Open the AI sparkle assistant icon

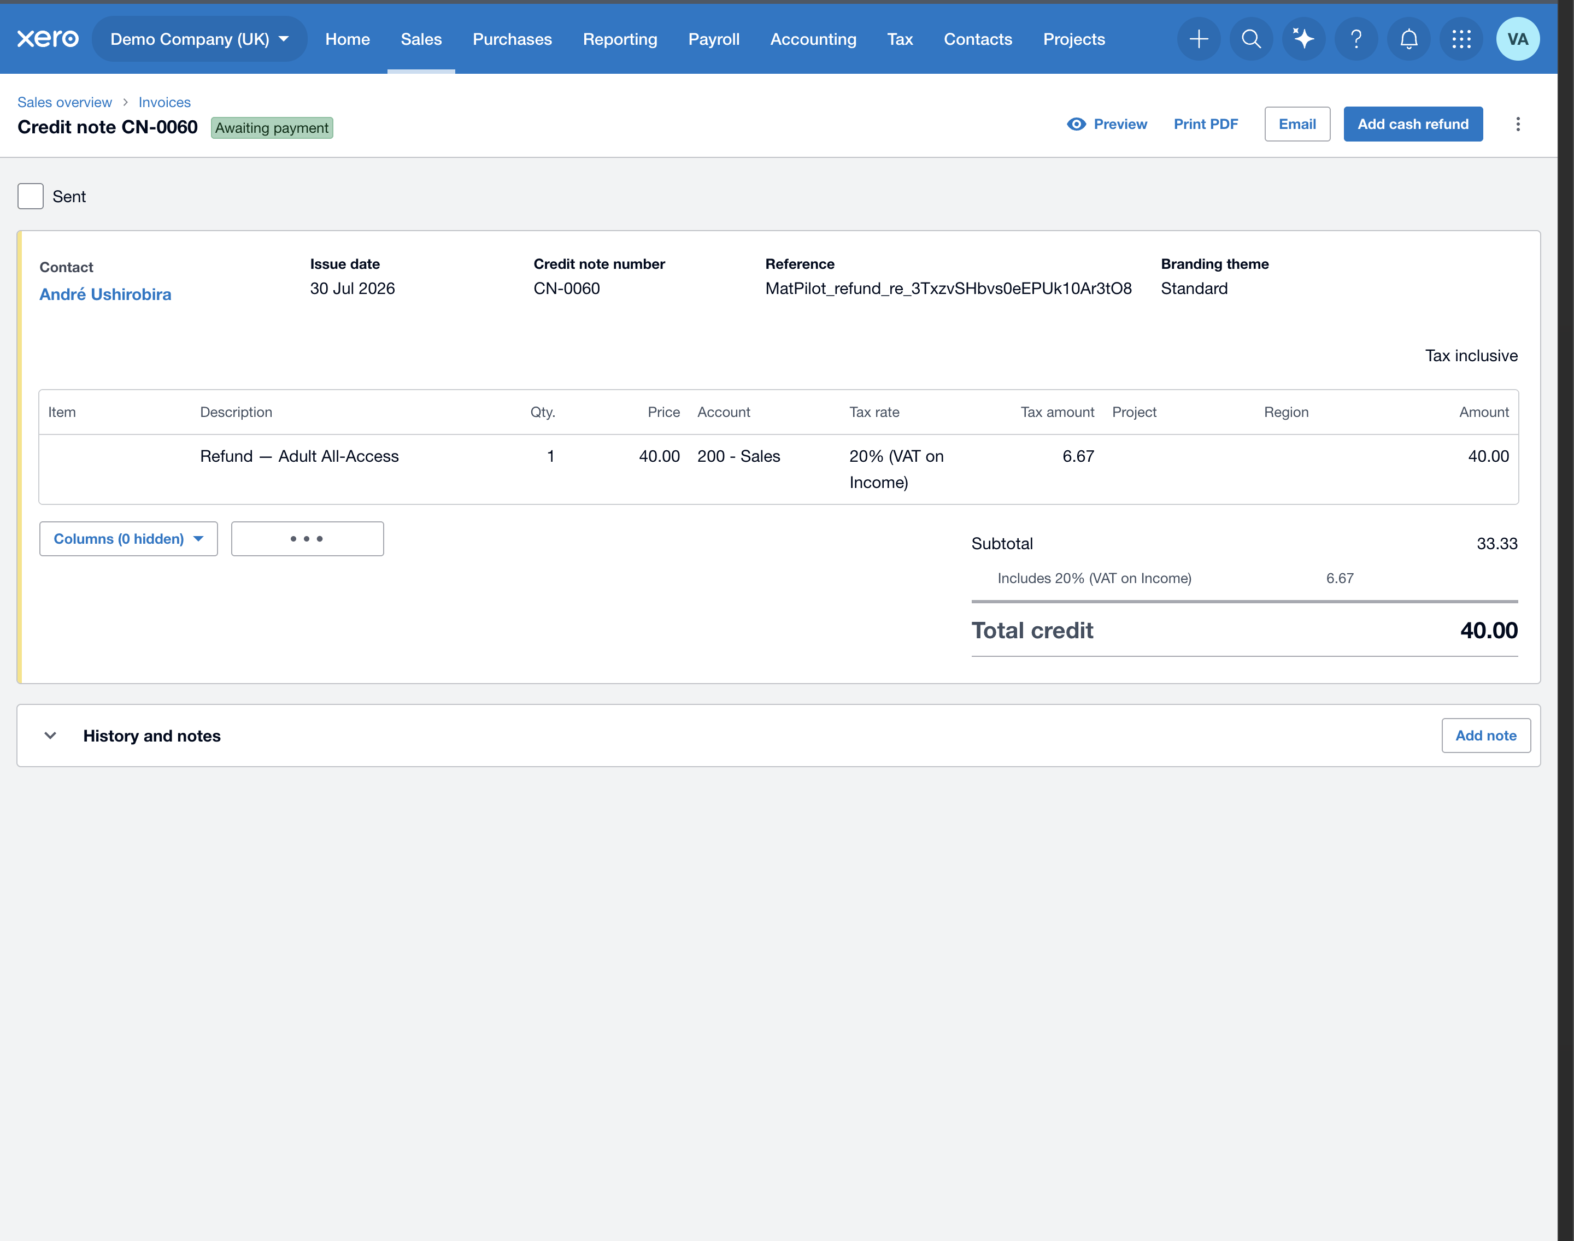coord(1303,38)
